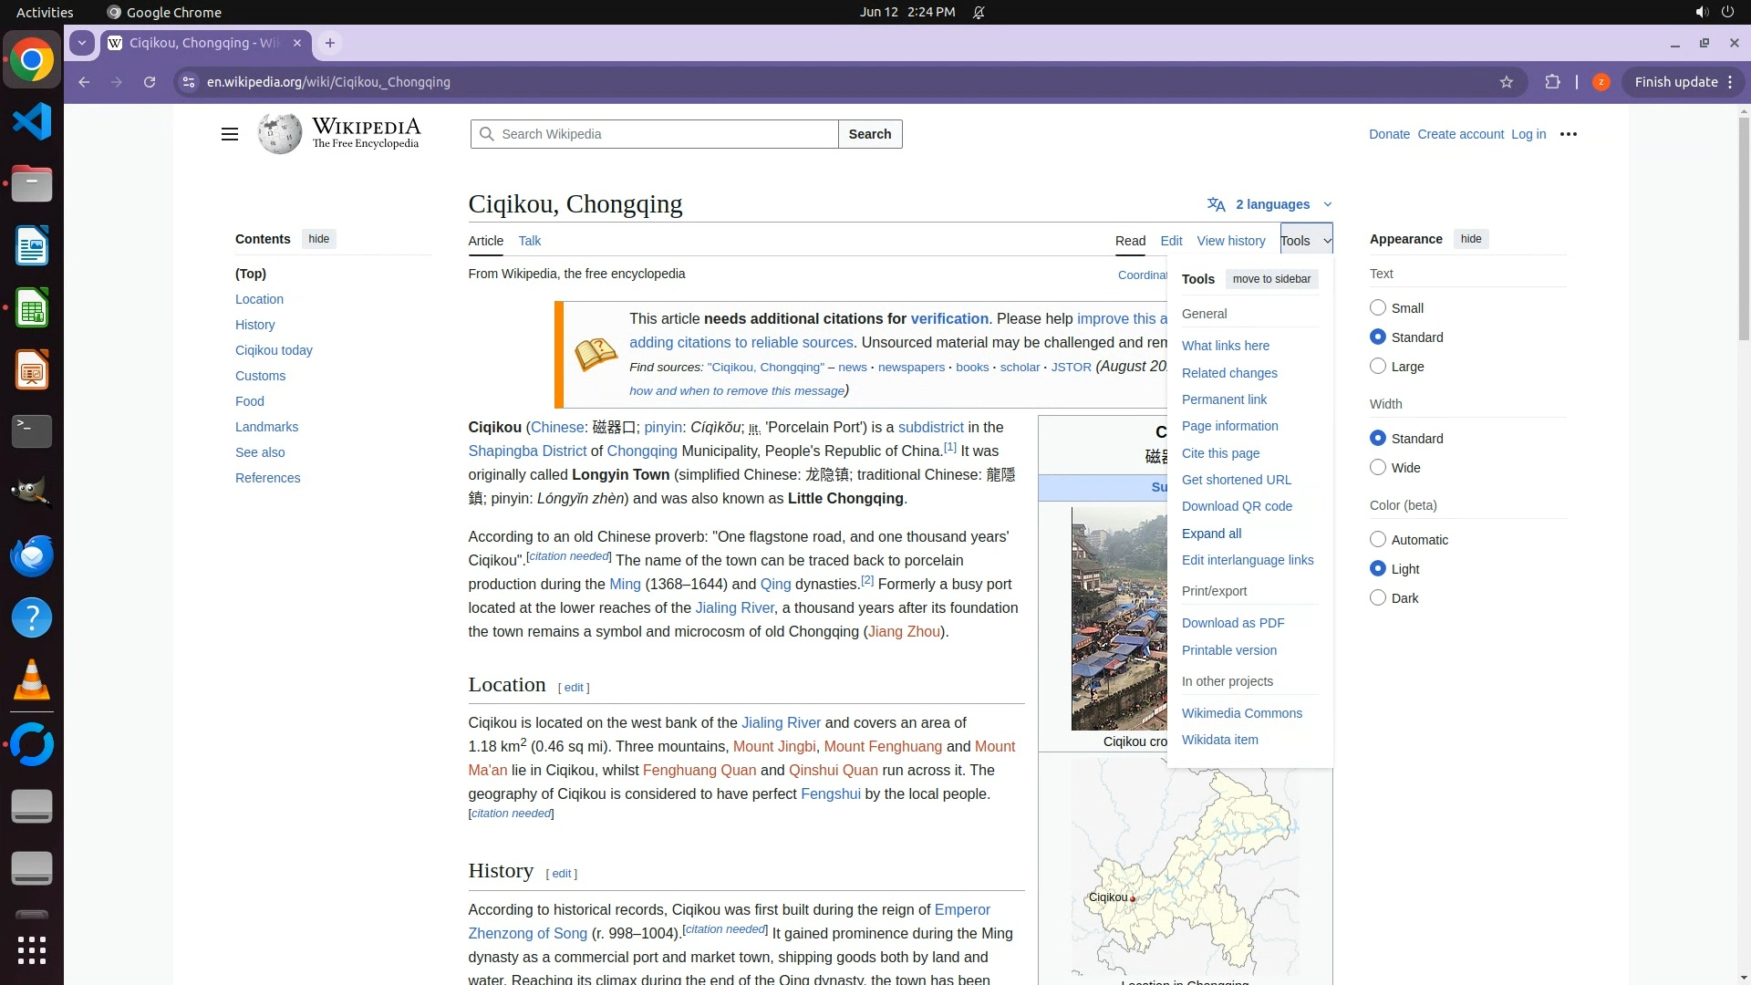Open Thunderbird mail from dock
This screenshot has height=985, width=1751.
click(x=32, y=556)
